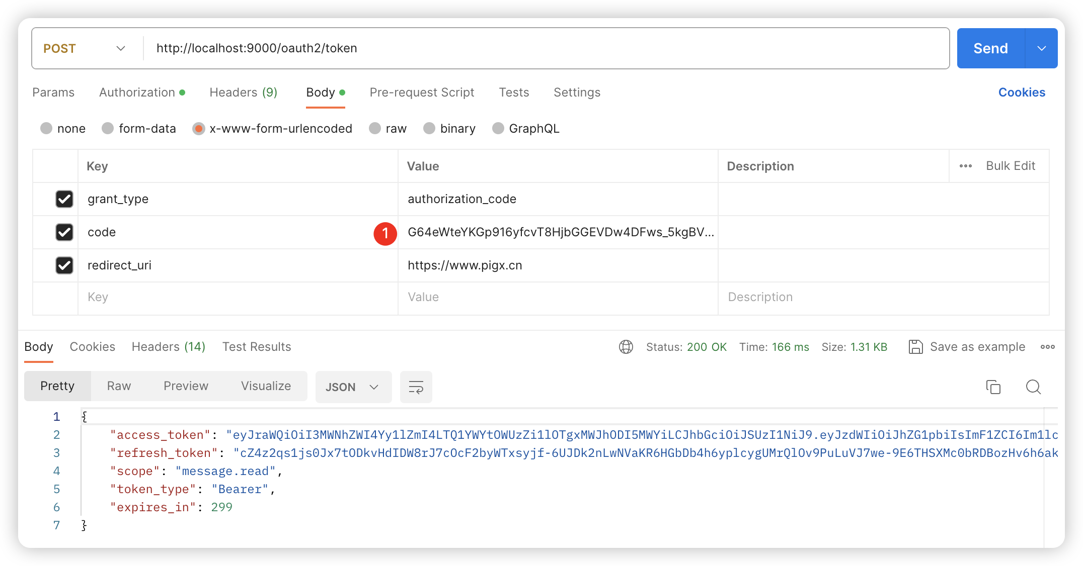Open the POST method dropdown

pyautogui.click(x=85, y=48)
